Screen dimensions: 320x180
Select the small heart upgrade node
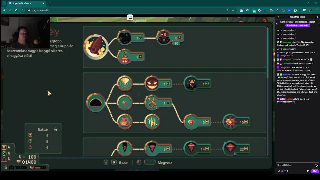point(125,103)
